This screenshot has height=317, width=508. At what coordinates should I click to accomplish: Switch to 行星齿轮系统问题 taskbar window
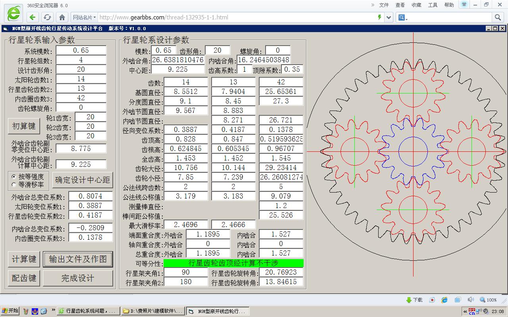88,311
